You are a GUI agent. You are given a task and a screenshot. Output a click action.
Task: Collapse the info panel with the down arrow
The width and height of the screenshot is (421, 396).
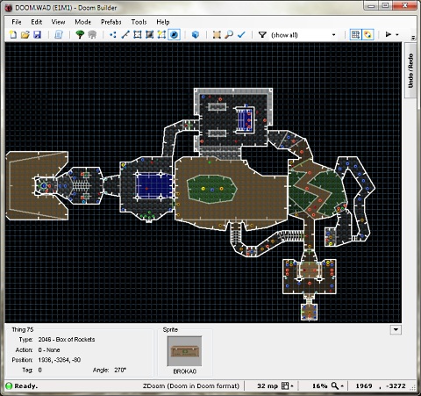click(396, 330)
